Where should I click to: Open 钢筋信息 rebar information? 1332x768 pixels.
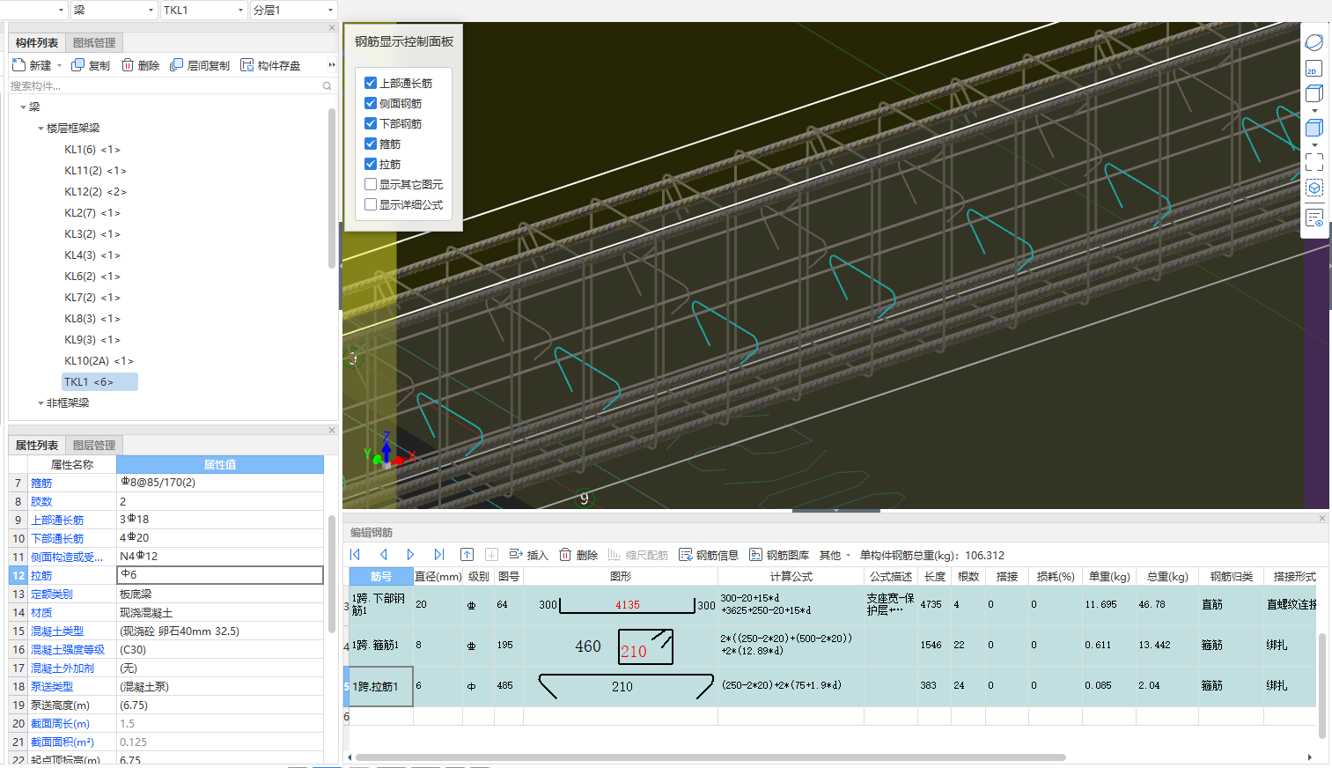coord(709,555)
